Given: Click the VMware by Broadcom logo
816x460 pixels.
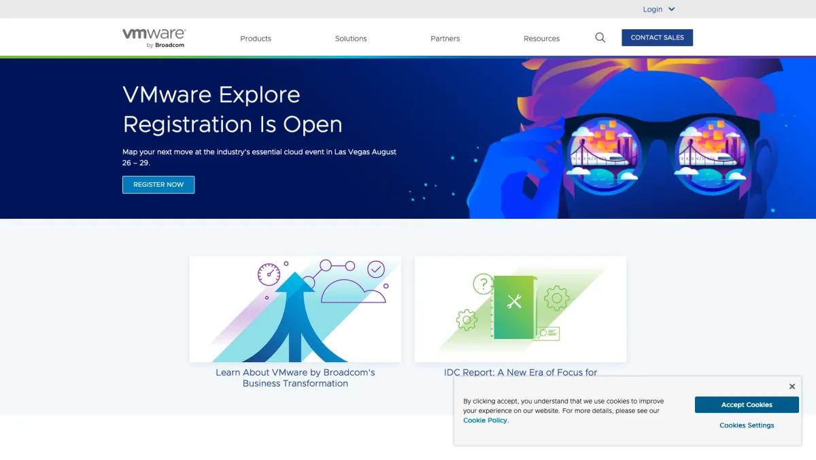Looking at the screenshot, I should pyautogui.click(x=154, y=38).
